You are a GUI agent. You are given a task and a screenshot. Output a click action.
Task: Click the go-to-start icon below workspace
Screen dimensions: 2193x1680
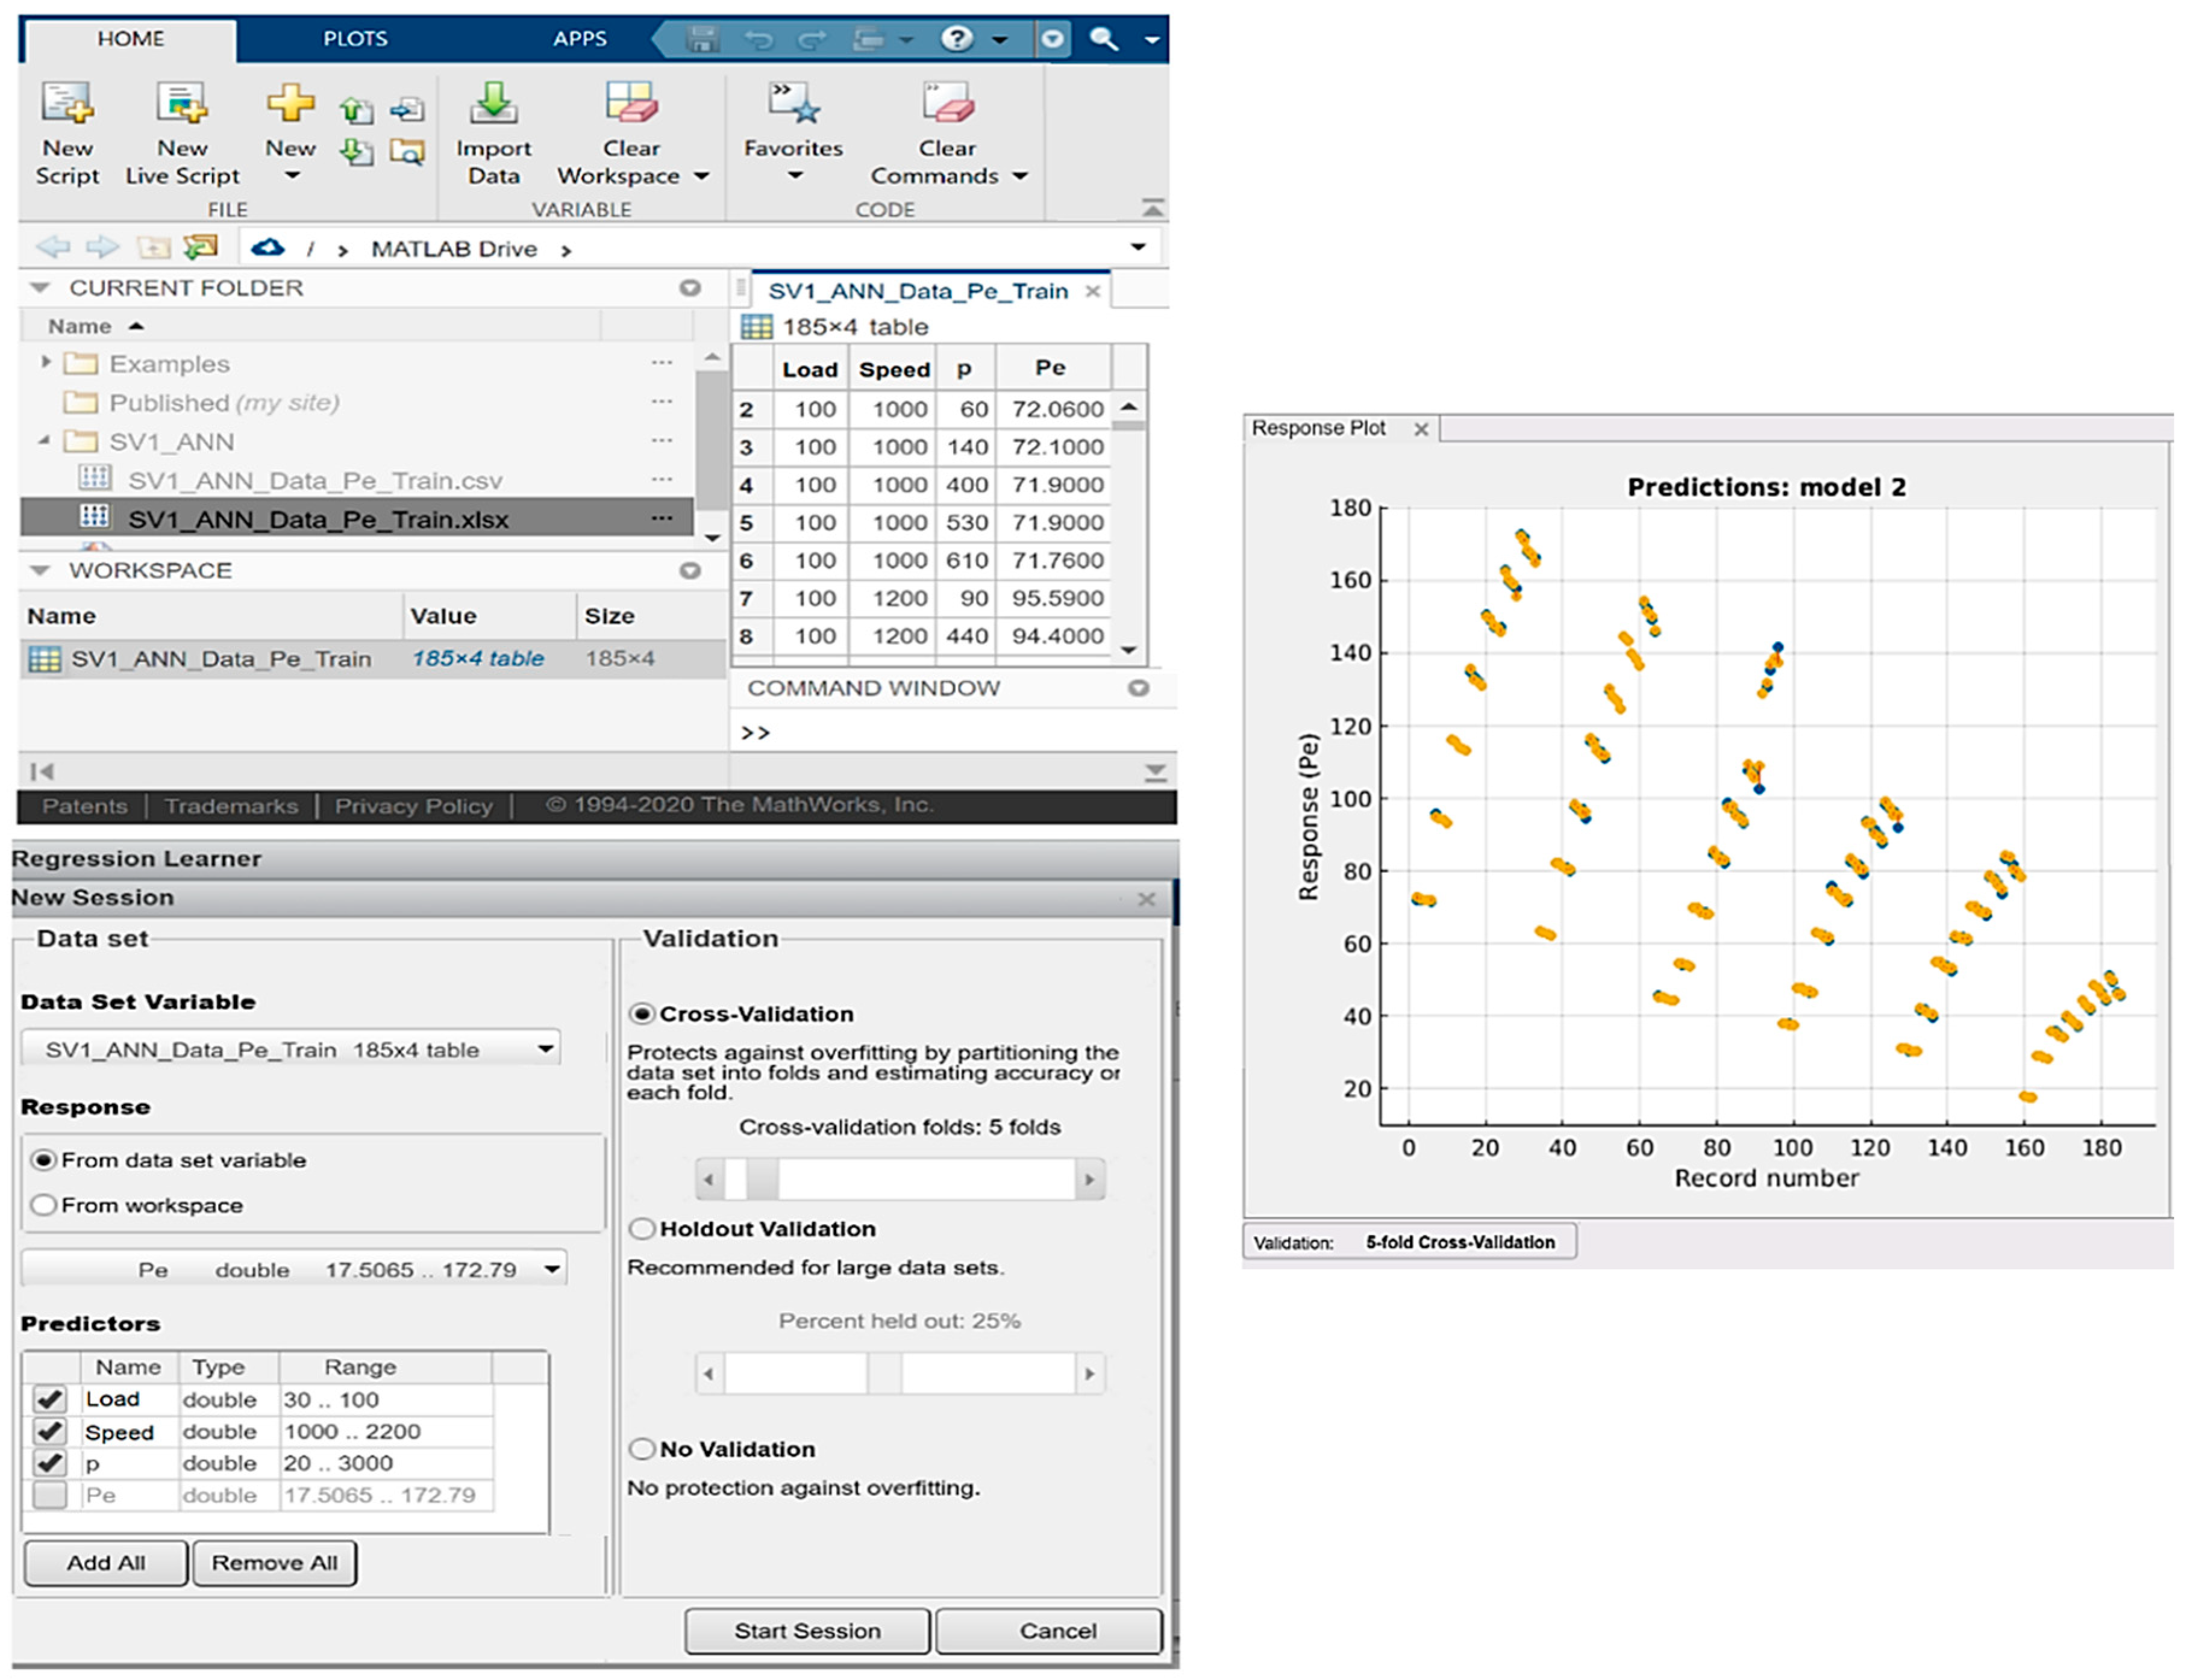(41, 771)
